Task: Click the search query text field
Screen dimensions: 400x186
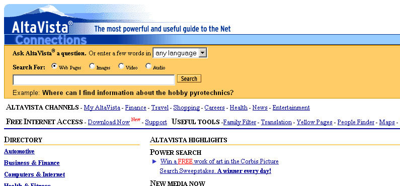Action: tap(94, 80)
